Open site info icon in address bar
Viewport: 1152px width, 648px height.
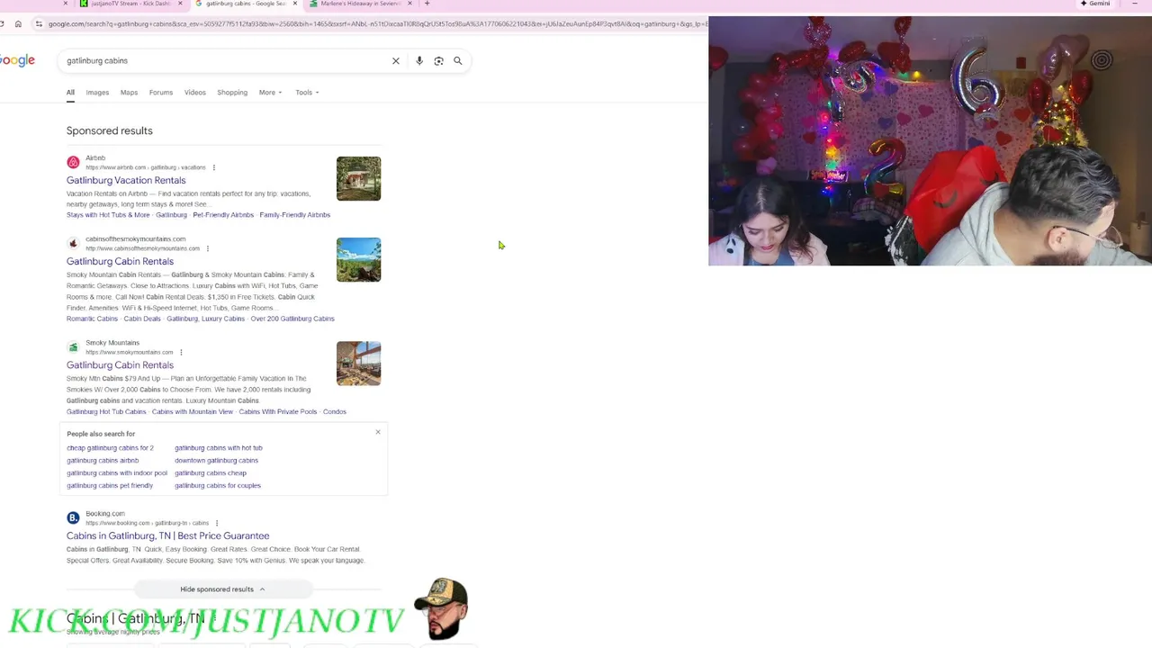point(39,23)
